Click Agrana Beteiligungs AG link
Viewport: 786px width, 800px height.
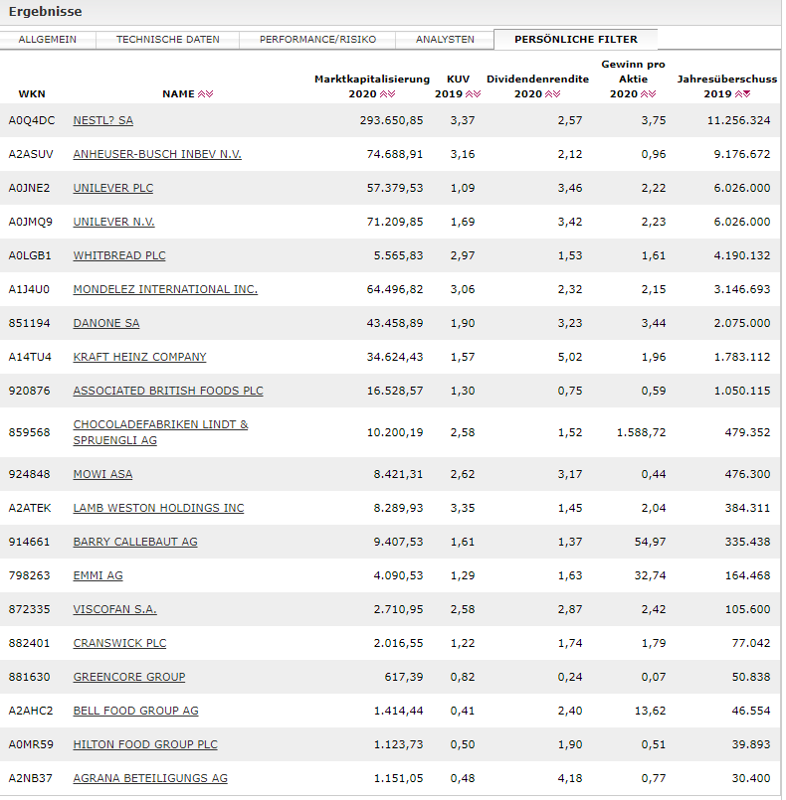tap(150, 778)
